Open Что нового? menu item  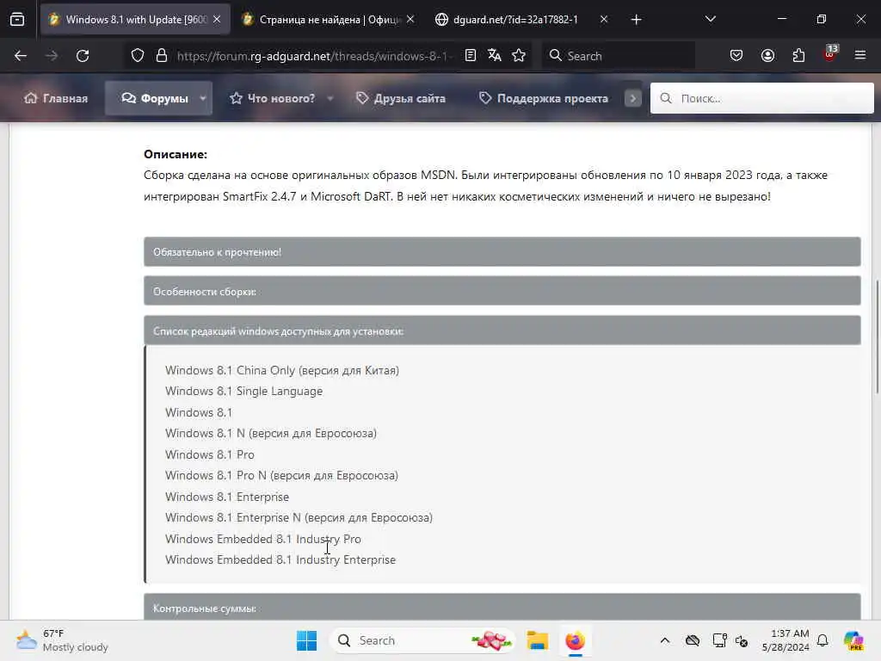273,98
